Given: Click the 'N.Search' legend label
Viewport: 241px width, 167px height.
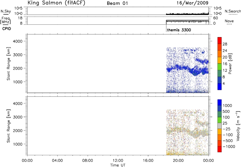Looking at the screenshot, I should (233, 11).
